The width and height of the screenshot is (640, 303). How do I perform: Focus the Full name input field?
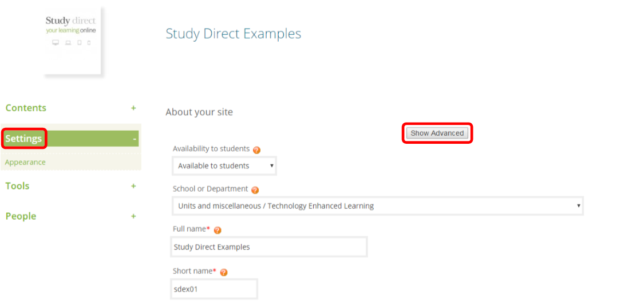point(269,247)
